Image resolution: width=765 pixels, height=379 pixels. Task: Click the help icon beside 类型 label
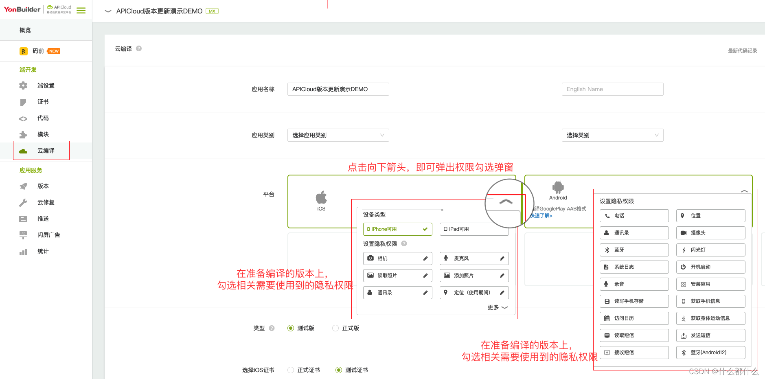coord(272,328)
